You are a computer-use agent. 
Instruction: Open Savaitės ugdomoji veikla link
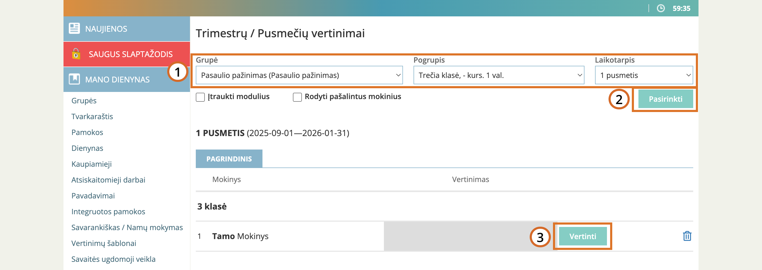(x=113, y=259)
